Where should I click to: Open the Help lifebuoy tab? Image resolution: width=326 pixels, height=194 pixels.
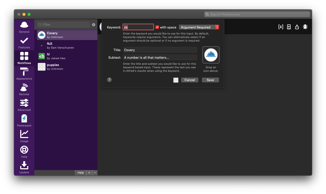click(x=24, y=152)
